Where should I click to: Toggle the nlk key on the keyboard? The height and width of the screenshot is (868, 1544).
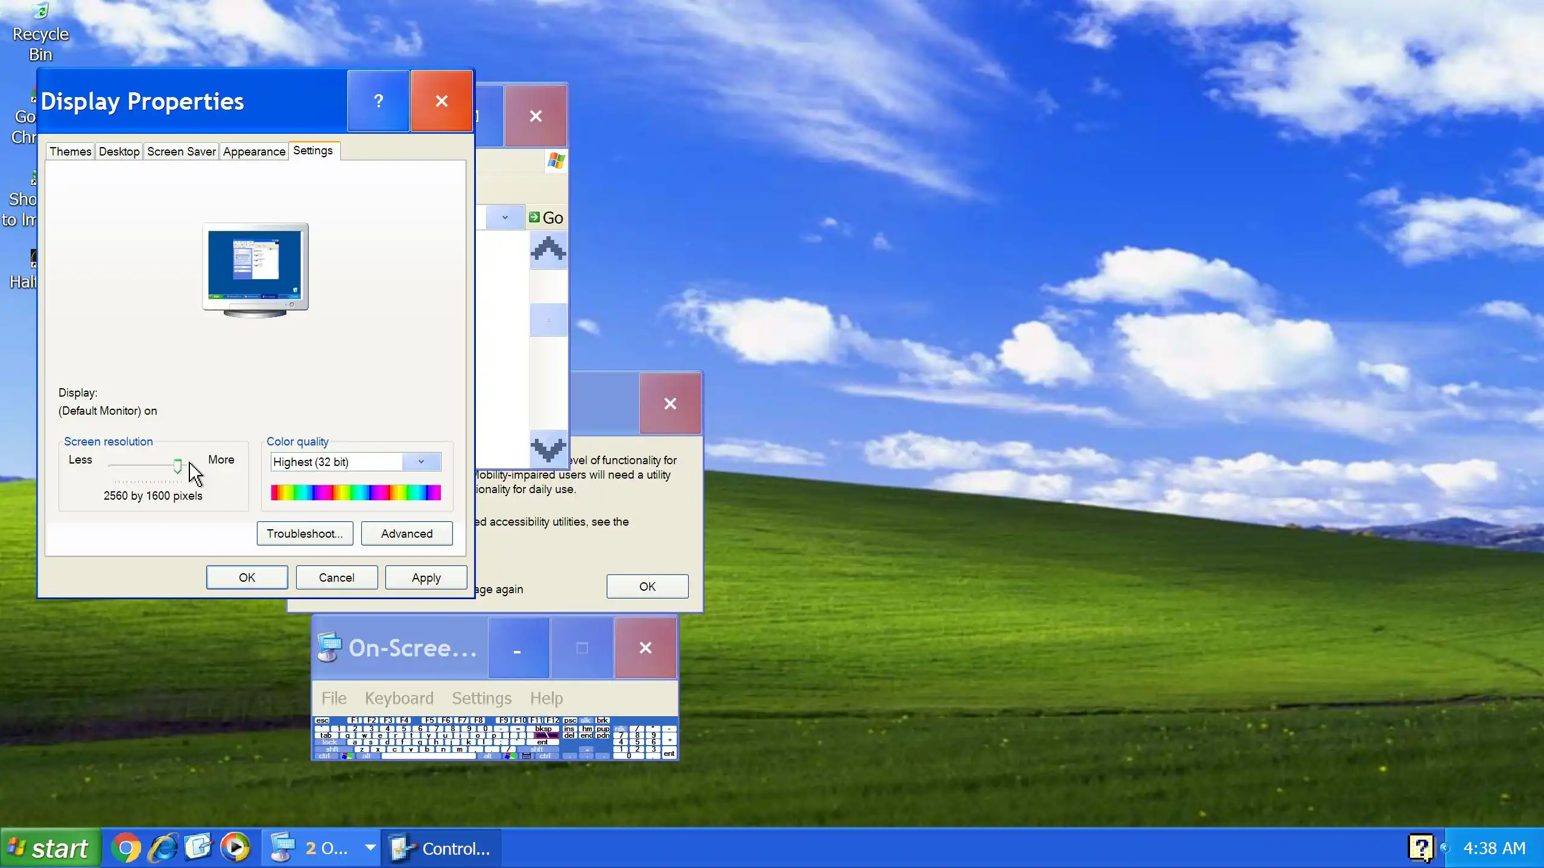point(621,728)
